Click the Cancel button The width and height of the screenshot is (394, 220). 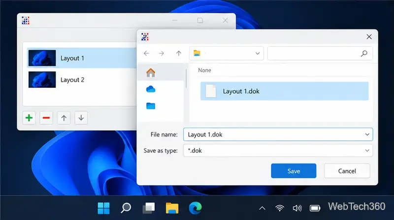pyautogui.click(x=347, y=171)
